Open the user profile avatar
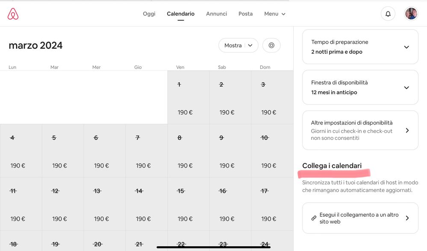The image size is (427, 251). 411,14
